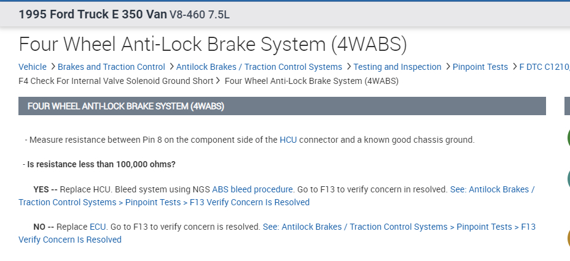
Task: Open the Vehicle breadcrumb link
Action: point(33,67)
